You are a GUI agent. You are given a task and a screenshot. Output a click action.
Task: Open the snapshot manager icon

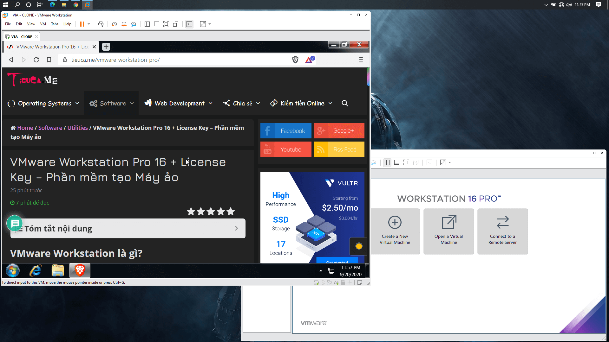[x=134, y=24]
